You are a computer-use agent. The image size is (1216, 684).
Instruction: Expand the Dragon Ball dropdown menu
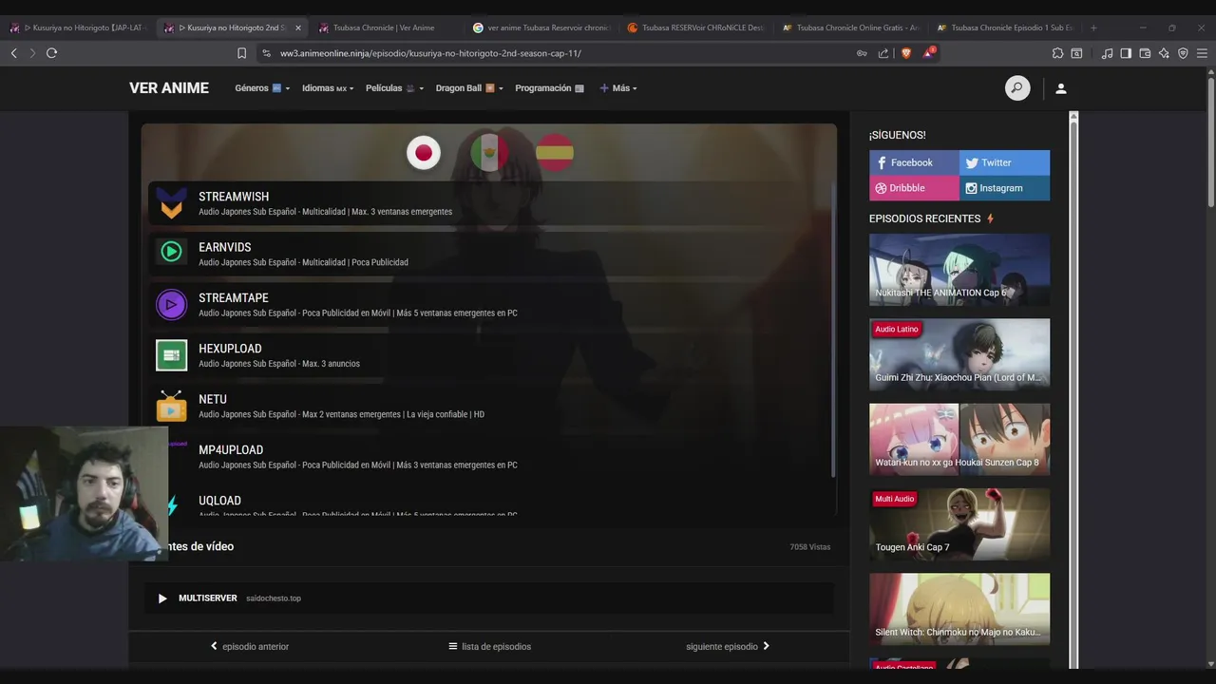(x=469, y=88)
